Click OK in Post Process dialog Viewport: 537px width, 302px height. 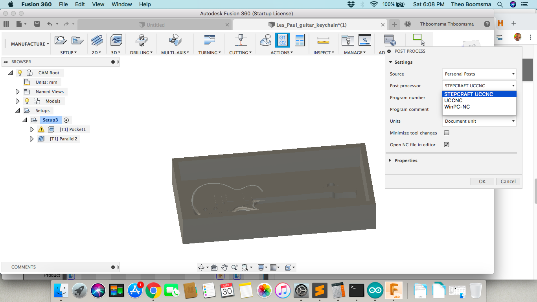pos(482,181)
